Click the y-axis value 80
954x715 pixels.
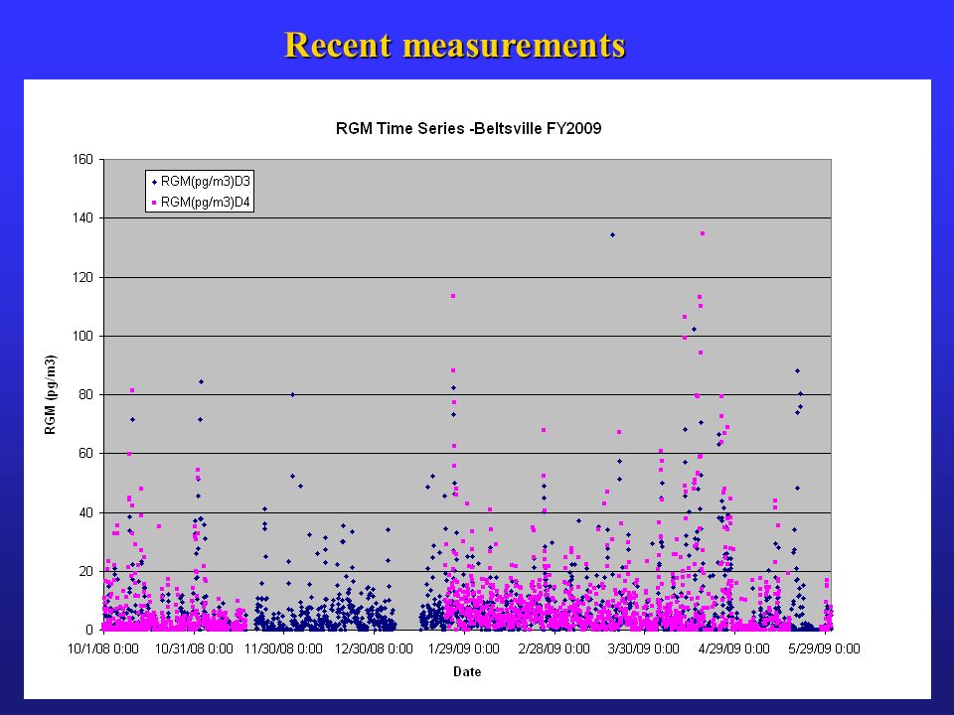[85, 394]
